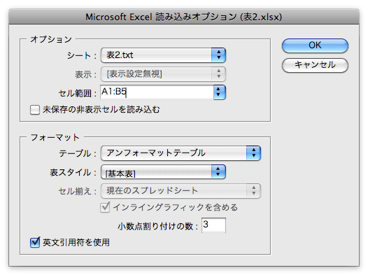Screen dimensions: 368x275
Task: Enable 未保存の非表示セルを読み込む checkbox
Action: 35,110
